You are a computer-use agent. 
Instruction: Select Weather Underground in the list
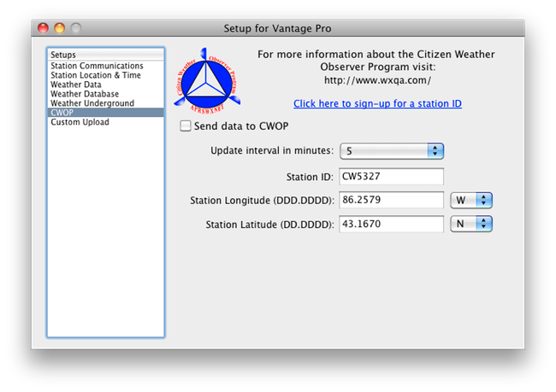[106, 103]
